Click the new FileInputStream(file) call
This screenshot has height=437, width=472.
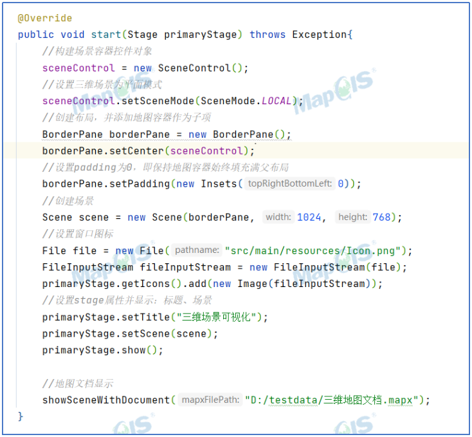coord(328,267)
